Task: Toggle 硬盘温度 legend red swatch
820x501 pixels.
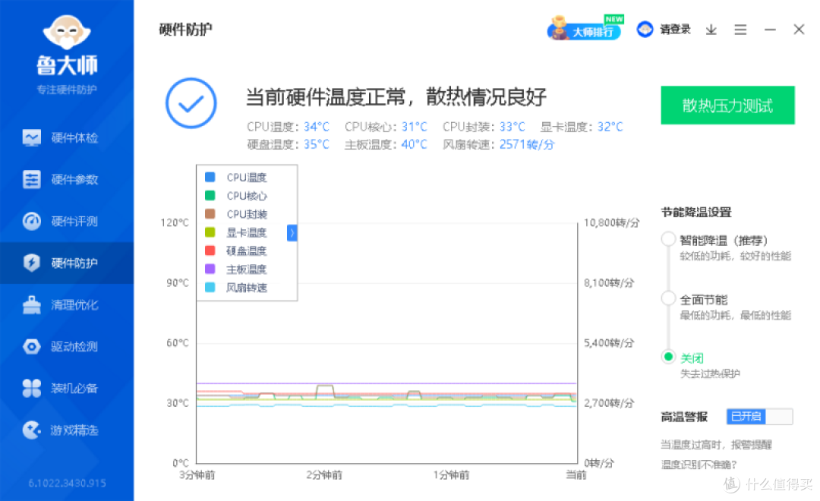Action: pos(210,250)
